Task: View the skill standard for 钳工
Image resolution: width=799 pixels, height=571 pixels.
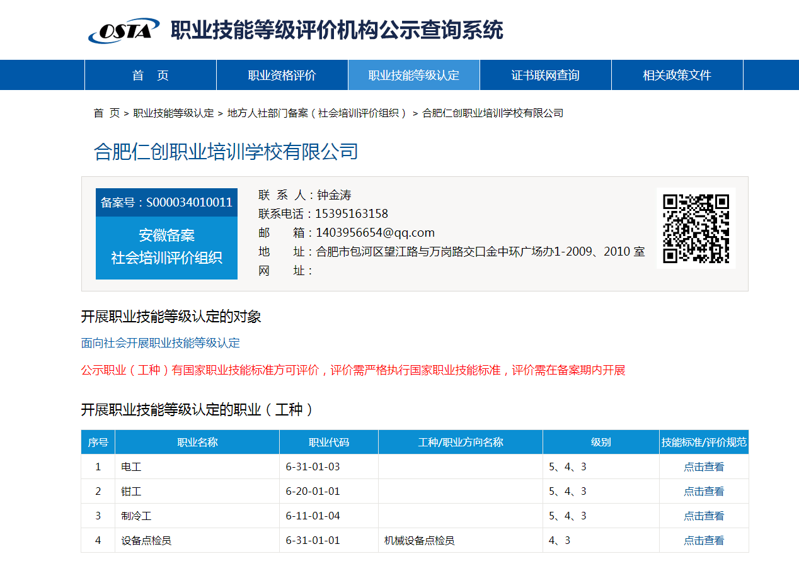Action: pos(704,492)
